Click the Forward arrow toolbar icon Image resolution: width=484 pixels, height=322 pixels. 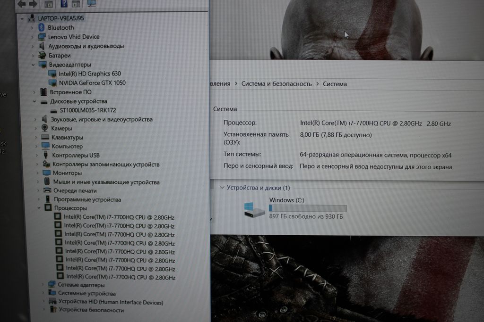(33, 4)
